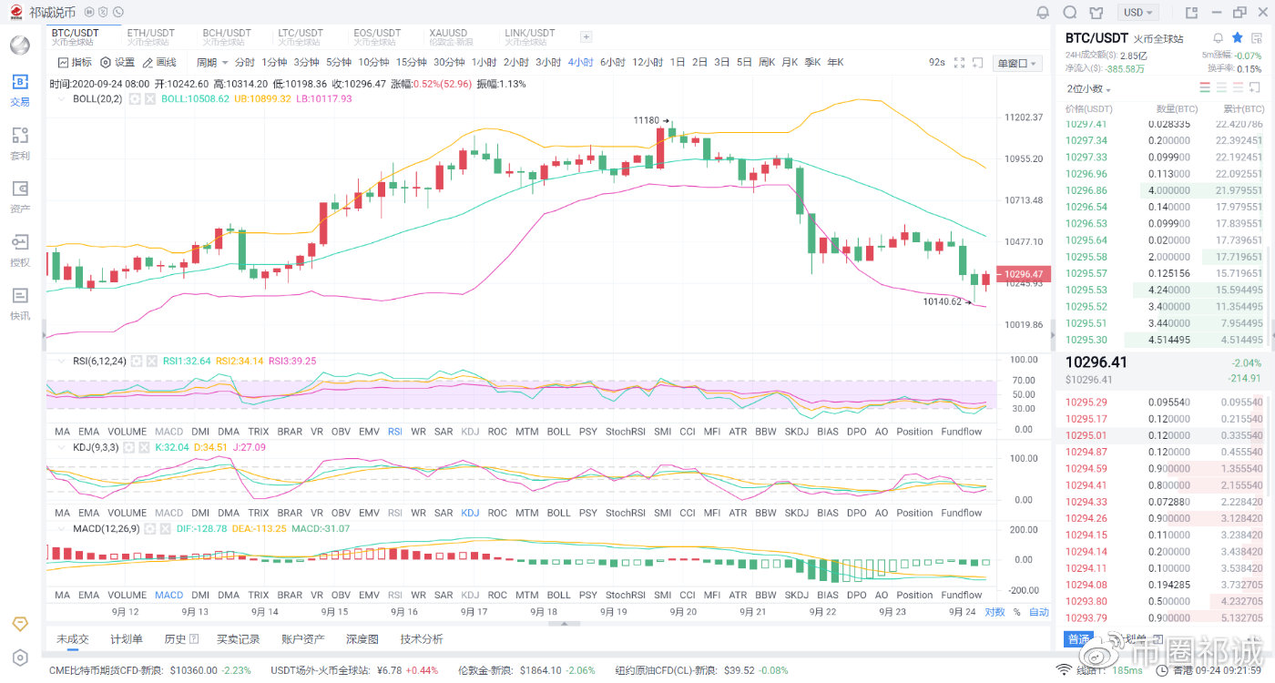Image resolution: width=1275 pixels, height=683 pixels.
Task: Switch to LINK/USDT market tab
Action: [x=529, y=36]
